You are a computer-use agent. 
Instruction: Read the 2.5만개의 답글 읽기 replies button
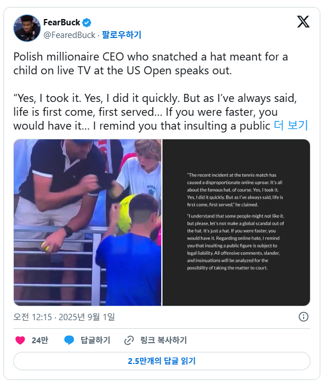point(162,361)
